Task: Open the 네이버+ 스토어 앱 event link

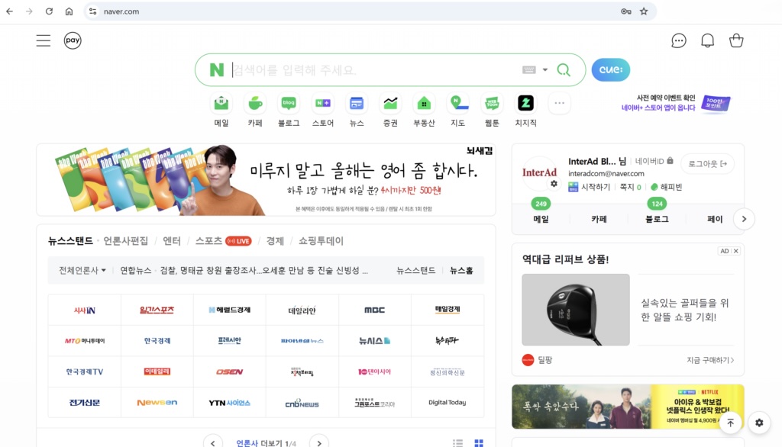Action: tap(676, 103)
